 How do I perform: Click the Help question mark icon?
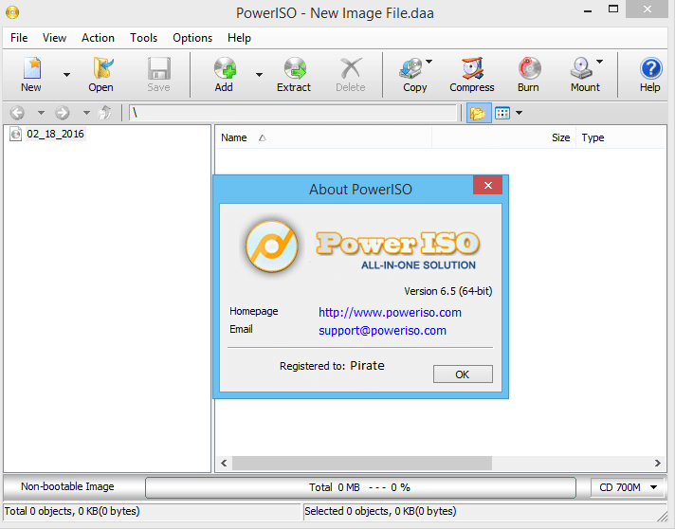pyautogui.click(x=650, y=68)
